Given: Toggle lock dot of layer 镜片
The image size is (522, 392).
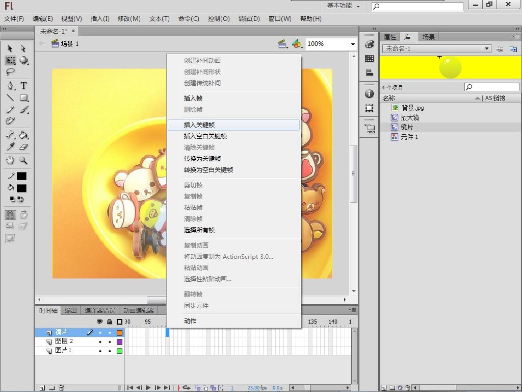Looking at the screenshot, I should pyautogui.click(x=110, y=333).
